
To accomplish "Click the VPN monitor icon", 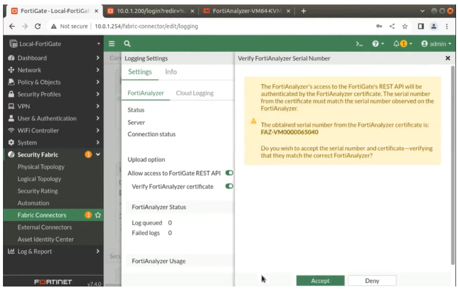I will [11, 106].
